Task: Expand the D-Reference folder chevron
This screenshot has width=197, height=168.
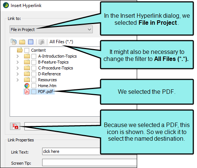Action: point(18,74)
